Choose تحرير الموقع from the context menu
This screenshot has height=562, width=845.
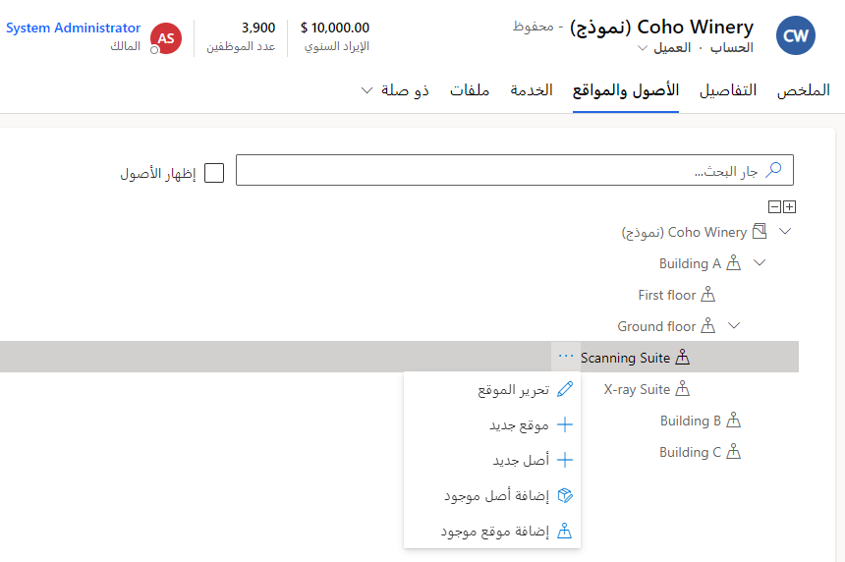tap(492, 389)
